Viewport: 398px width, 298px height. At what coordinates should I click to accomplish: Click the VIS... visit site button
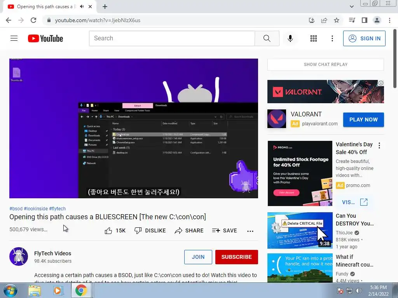pyautogui.click(x=355, y=202)
